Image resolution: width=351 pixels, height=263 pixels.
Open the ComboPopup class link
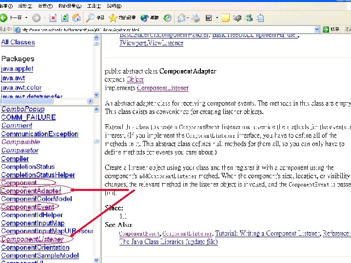click(x=23, y=109)
